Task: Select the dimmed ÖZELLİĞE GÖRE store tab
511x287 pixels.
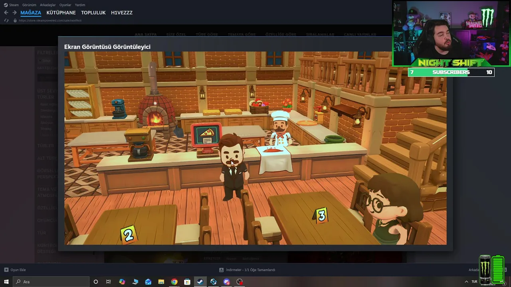Action: pos(281,35)
